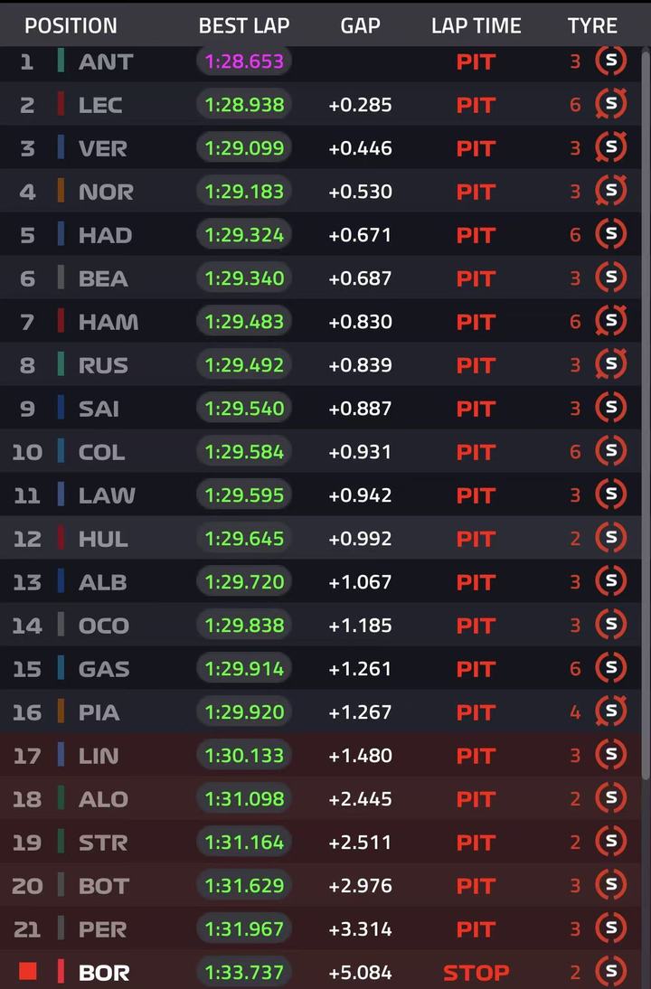Image resolution: width=651 pixels, height=989 pixels.
Task: Select the LAP TIME column header
Action: (x=476, y=26)
